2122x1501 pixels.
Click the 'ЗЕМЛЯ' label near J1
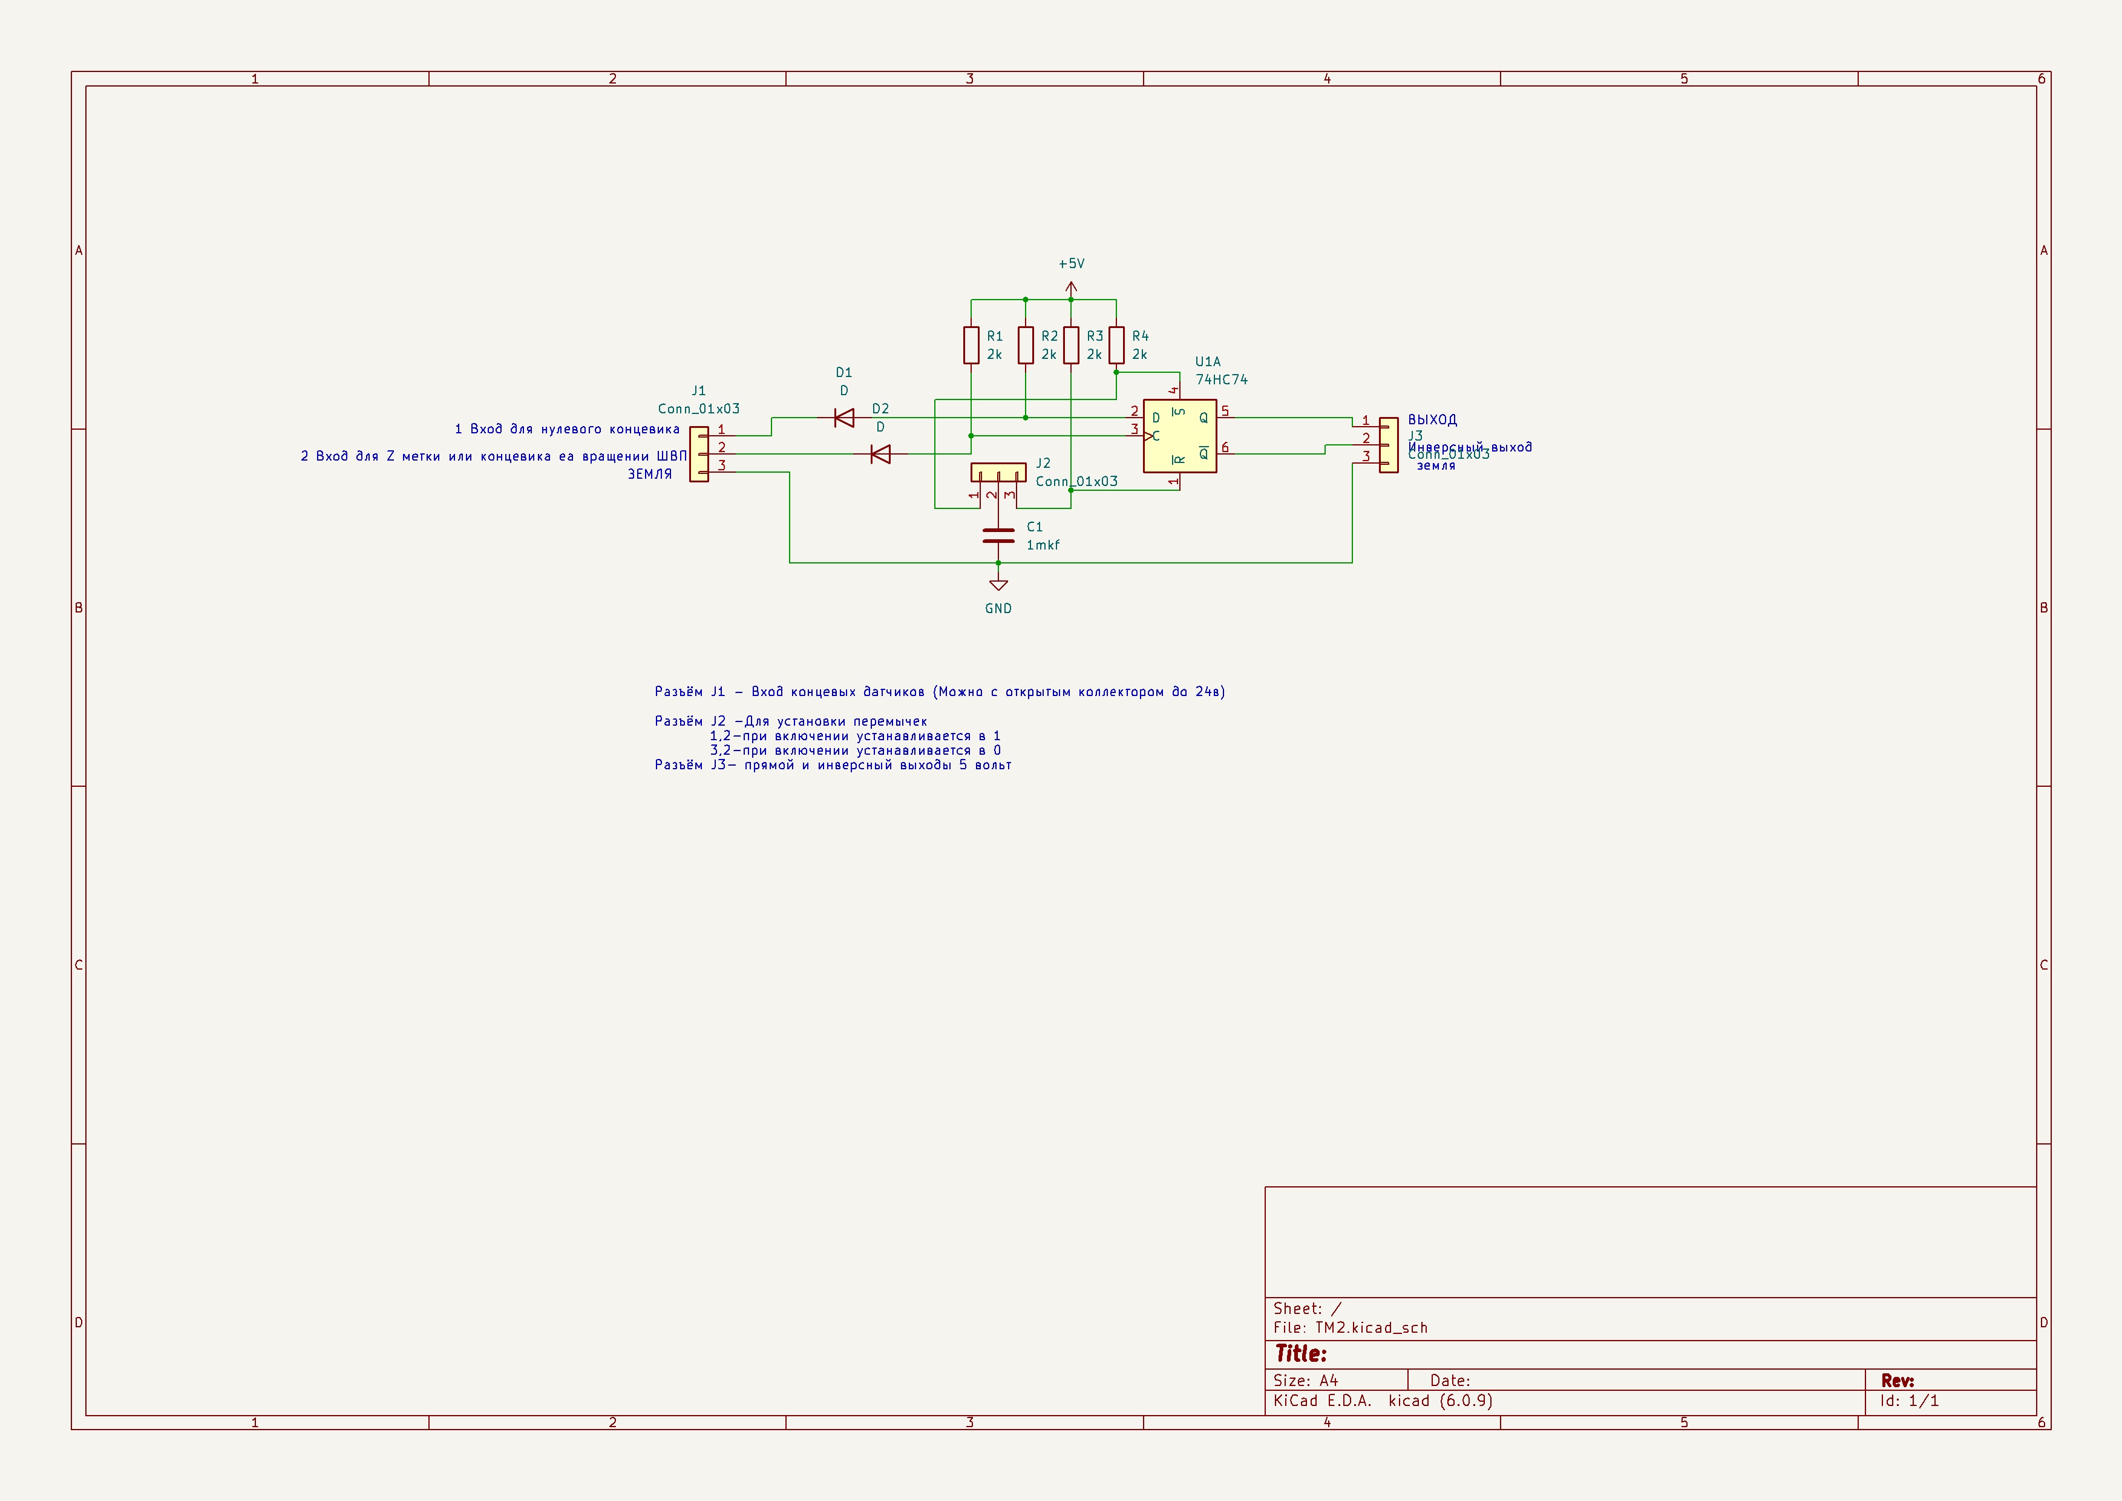click(x=650, y=474)
